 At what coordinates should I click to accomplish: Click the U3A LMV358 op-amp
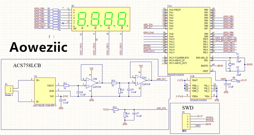[x=141, y=80]
